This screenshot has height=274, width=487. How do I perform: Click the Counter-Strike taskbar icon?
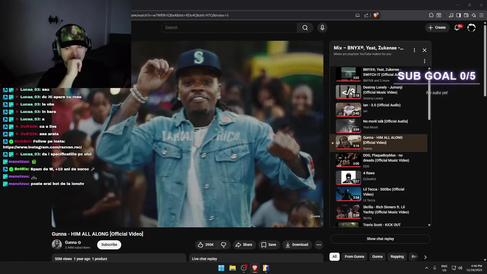point(266,268)
